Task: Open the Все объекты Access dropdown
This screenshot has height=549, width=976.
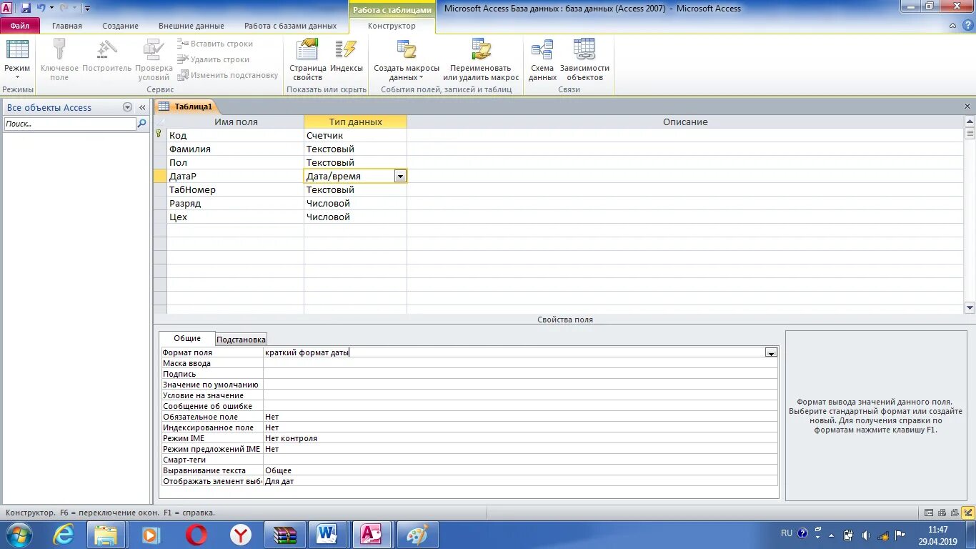Action: click(128, 107)
